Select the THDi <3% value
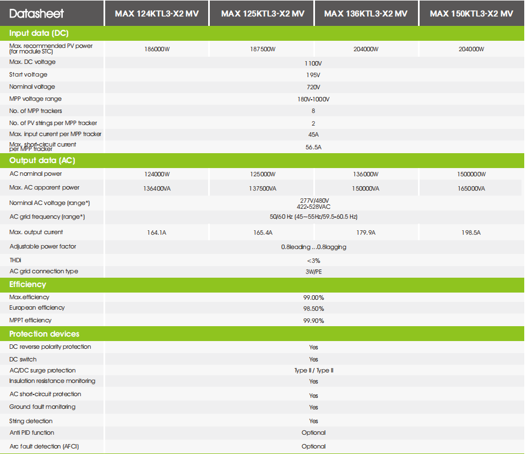This screenshot has height=454, width=527. click(313, 261)
